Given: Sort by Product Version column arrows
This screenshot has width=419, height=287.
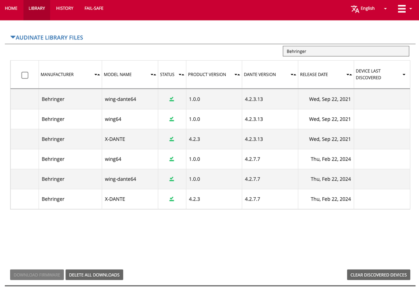Looking at the screenshot, I should [237, 75].
